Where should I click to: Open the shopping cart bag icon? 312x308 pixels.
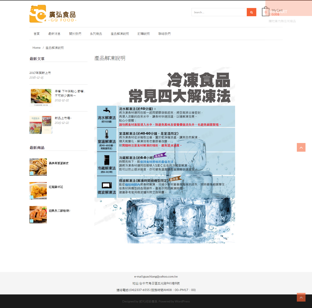coord(265,12)
